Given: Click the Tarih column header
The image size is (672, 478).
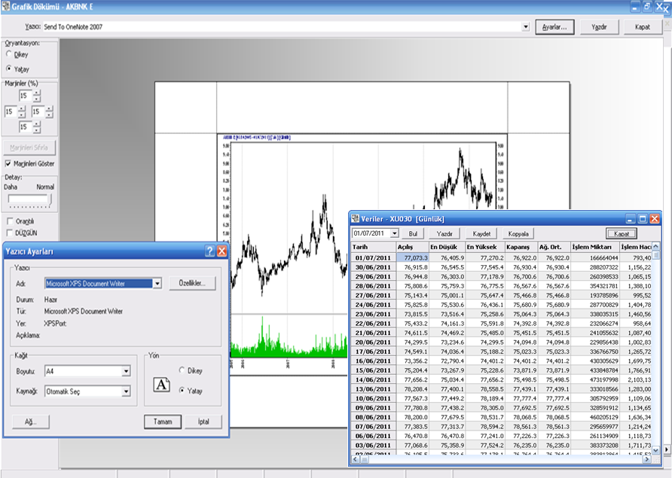Looking at the screenshot, I should pos(373,247).
